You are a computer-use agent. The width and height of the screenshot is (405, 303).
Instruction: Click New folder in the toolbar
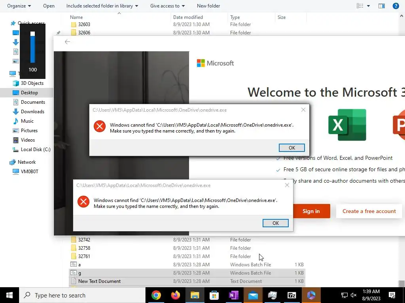(208, 6)
